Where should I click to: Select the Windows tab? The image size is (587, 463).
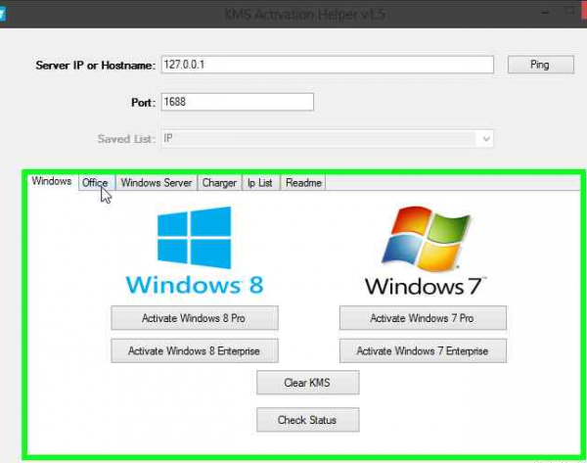tap(52, 181)
